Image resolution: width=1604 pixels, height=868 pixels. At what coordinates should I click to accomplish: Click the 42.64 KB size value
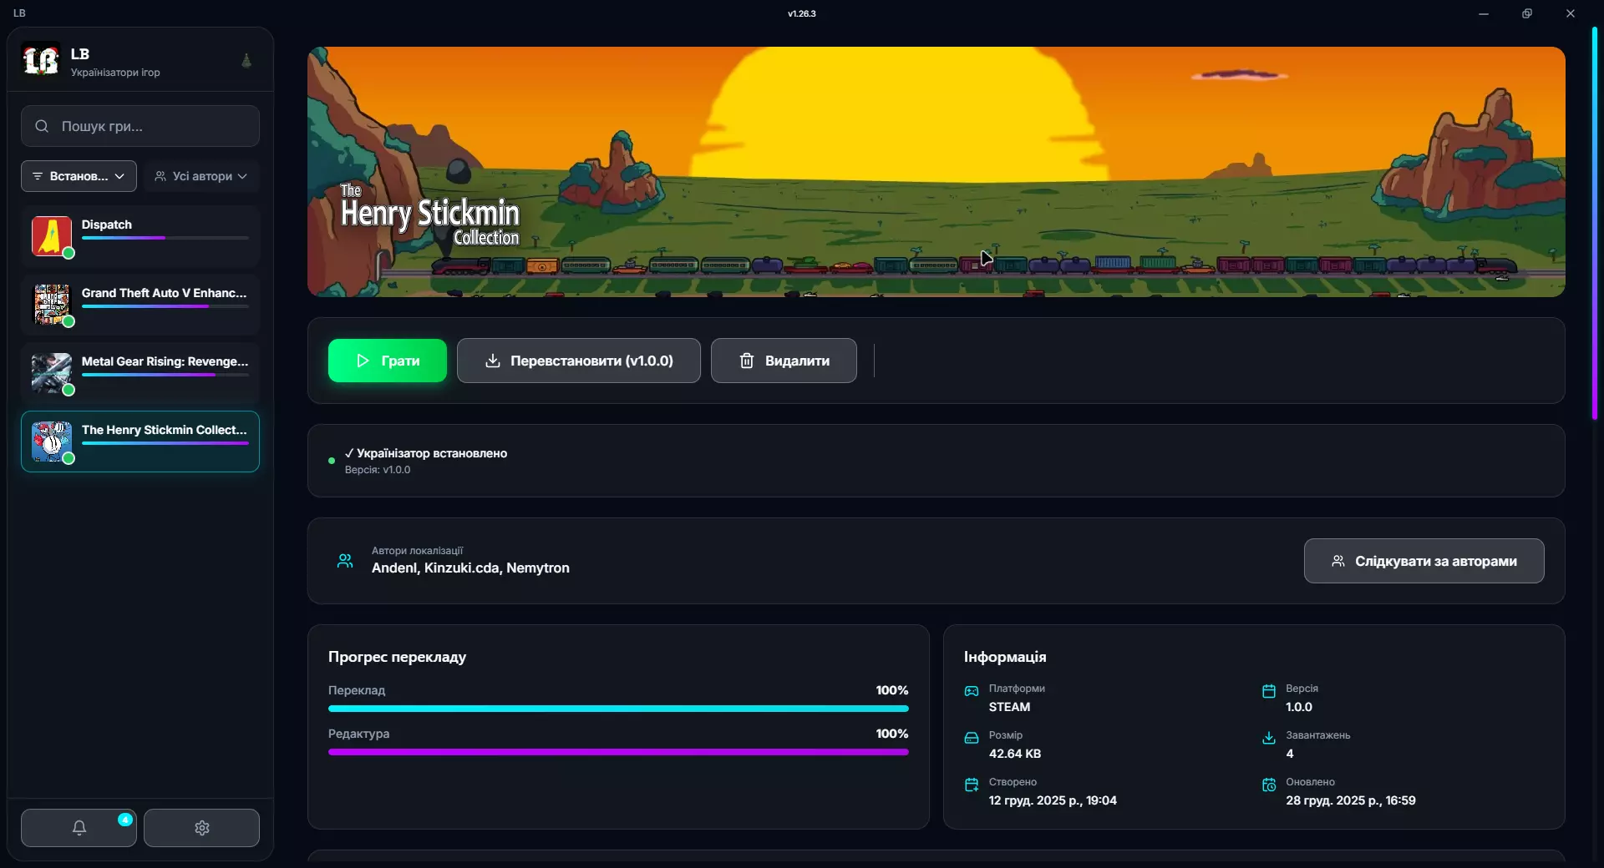pyautogui.click(x=1015, y=754)
